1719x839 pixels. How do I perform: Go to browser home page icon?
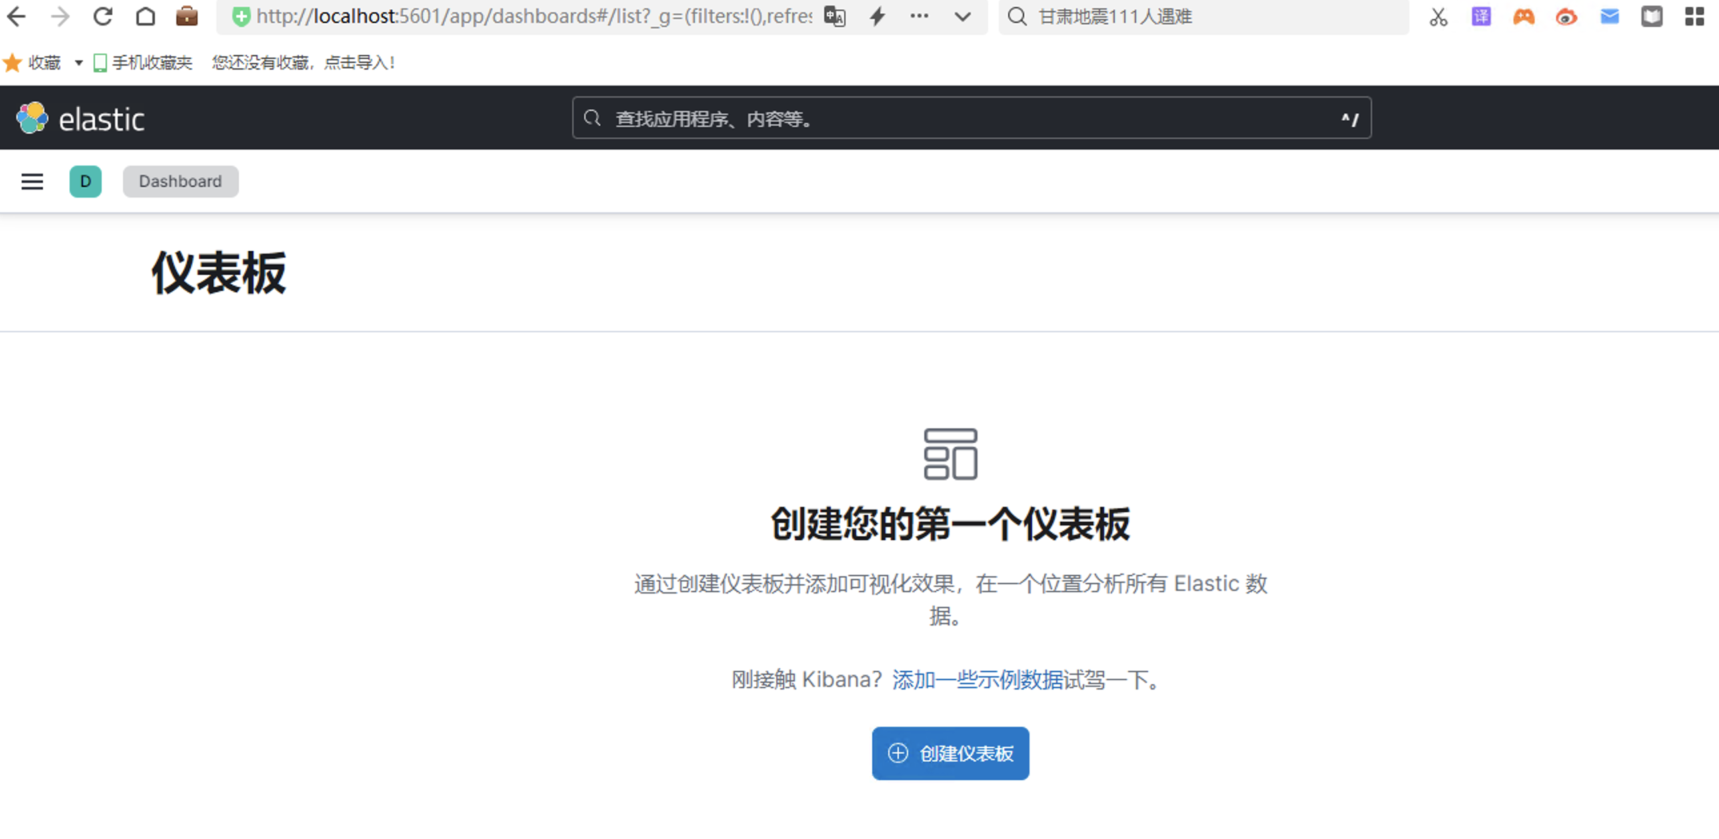[x=145, y=16]
